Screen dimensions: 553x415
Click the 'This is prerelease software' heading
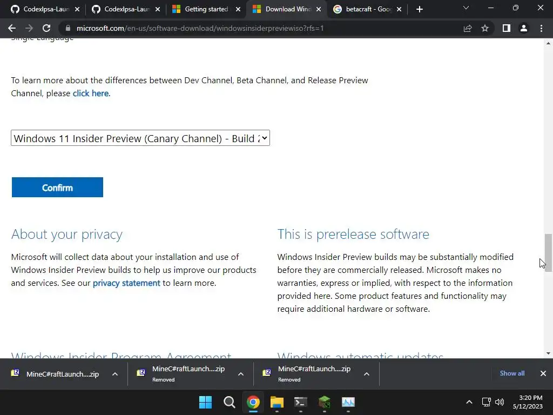(353, 235)
